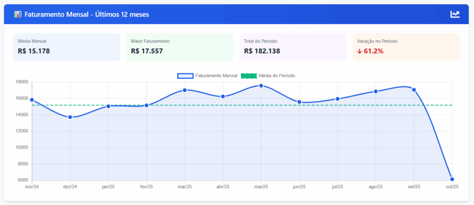Select the set/25 data point
Viewport: 474px width, 205px height.
point(414,90)
